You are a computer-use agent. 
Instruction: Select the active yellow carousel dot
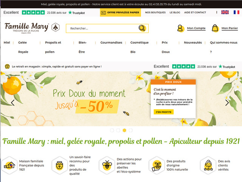click(x=124, y=130)
